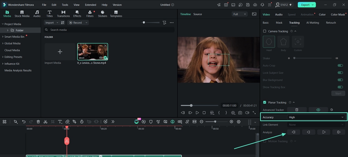Delete the planar tracker with trash button
Screen dimensions: 348x157
[x=297, y=110]
